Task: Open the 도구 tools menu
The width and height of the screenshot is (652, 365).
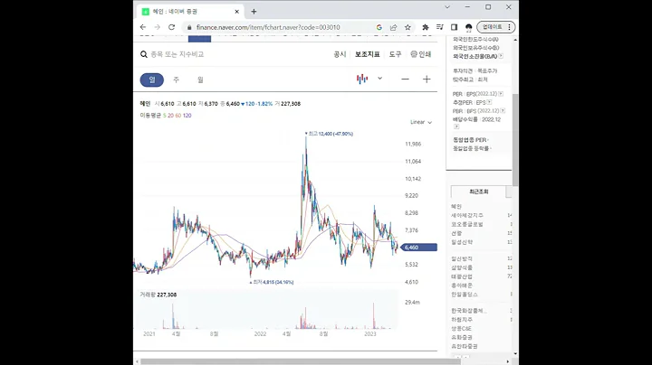Action: (x=395, y=54)
